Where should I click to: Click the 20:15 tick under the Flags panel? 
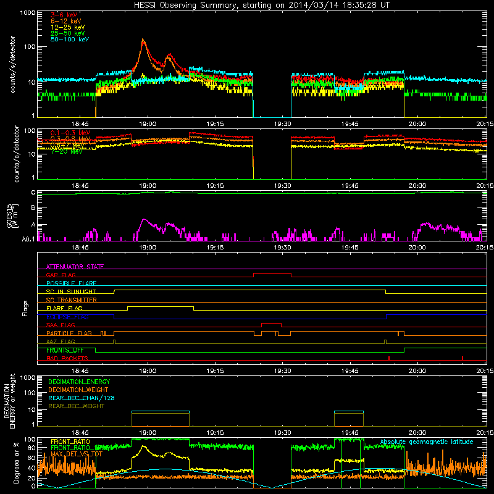coord(485,371)
